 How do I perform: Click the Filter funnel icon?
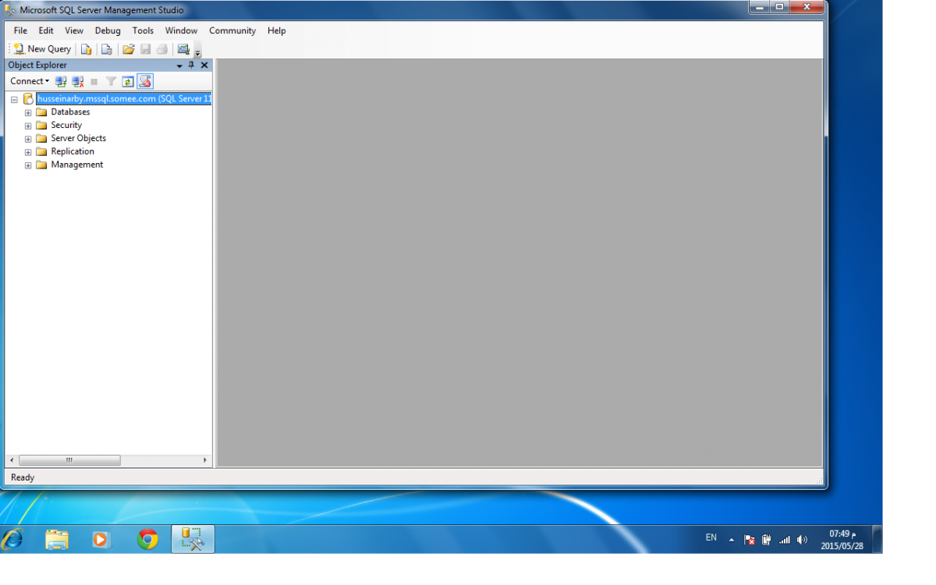pos(111,81)
